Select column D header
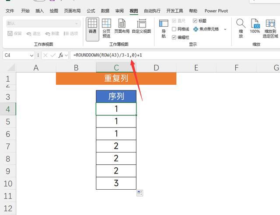280x215 pixels. coord(156,68)
